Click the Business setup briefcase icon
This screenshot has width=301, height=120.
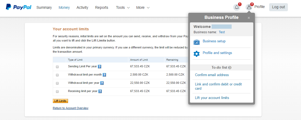(x=197, y=42)
